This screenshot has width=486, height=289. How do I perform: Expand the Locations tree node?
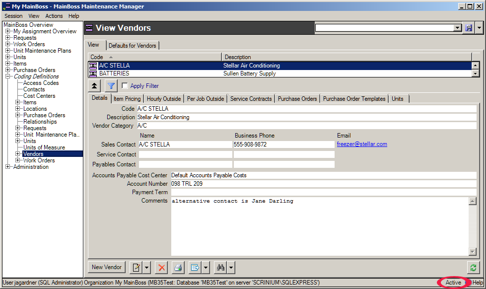click(x=18, y=109)
